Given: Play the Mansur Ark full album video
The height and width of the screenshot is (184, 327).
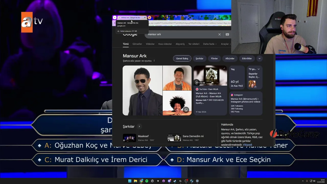Looking at the screenshot, I should coord(197,83).
